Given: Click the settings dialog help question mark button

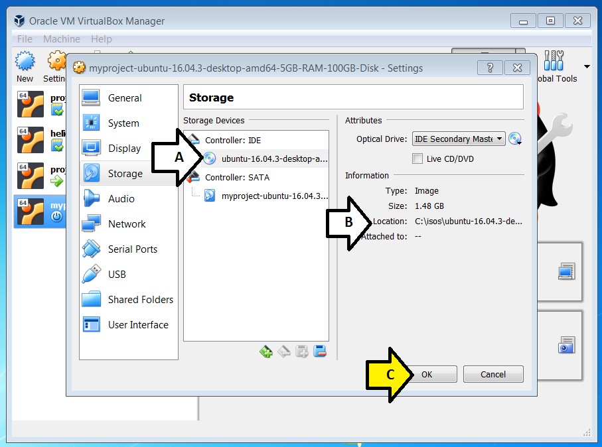Looking at the screenshot, I should (490, 68).
